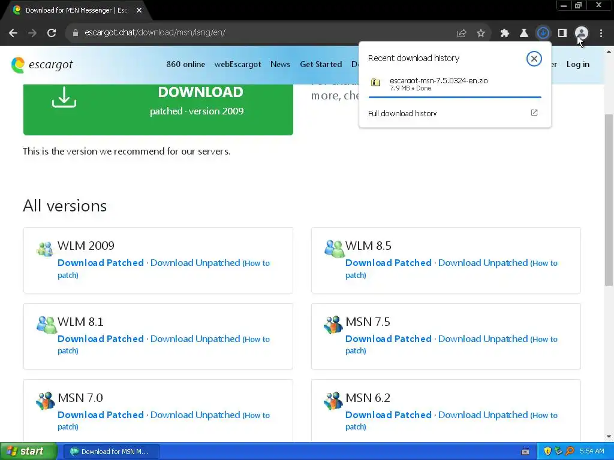
Task: Click the magnifier tray icon
Action: (x=570, y=452)
